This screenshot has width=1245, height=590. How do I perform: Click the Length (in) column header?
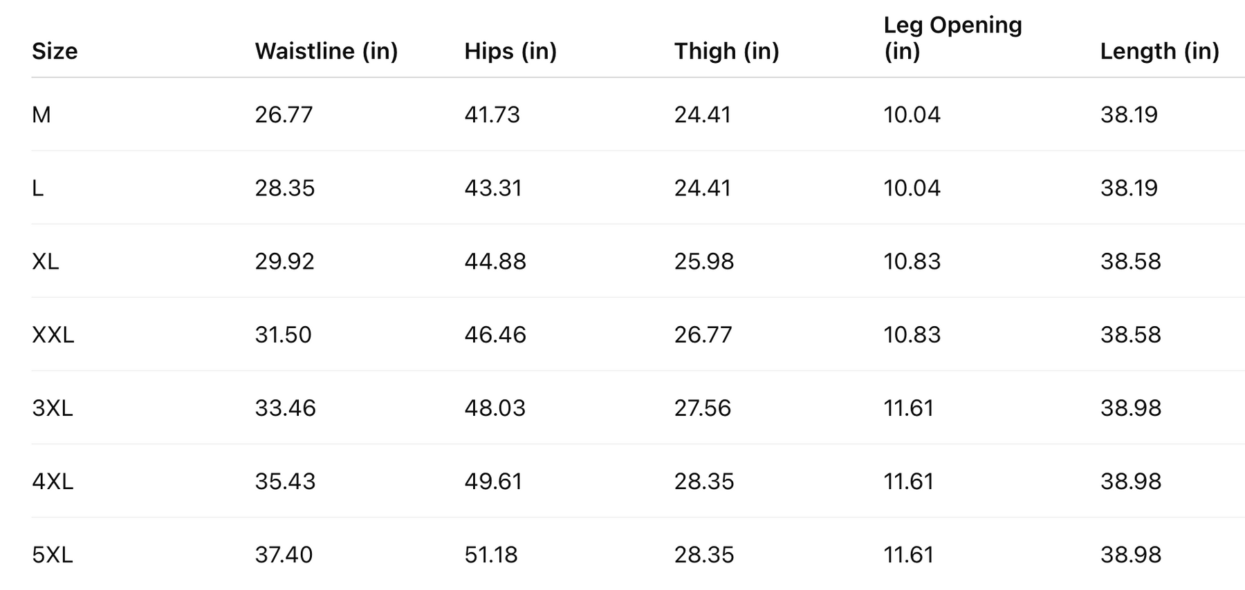click(x=1159, y=51)
